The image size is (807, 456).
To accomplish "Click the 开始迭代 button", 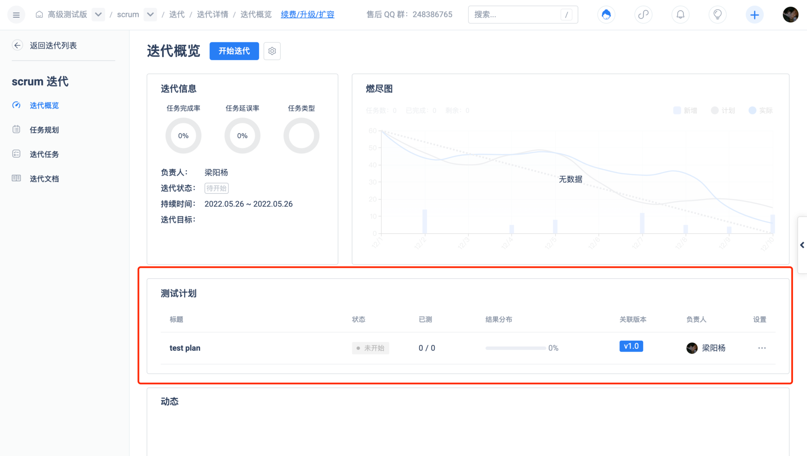I will click(x=234, y=51).
